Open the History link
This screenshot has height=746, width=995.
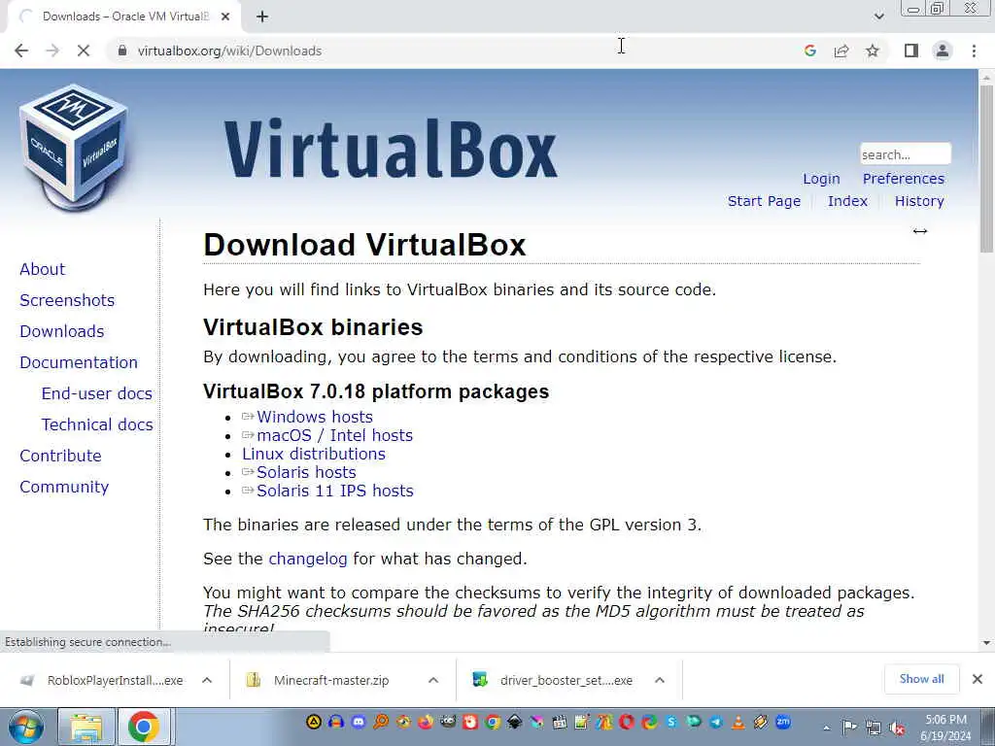click(x=919, y=201)
